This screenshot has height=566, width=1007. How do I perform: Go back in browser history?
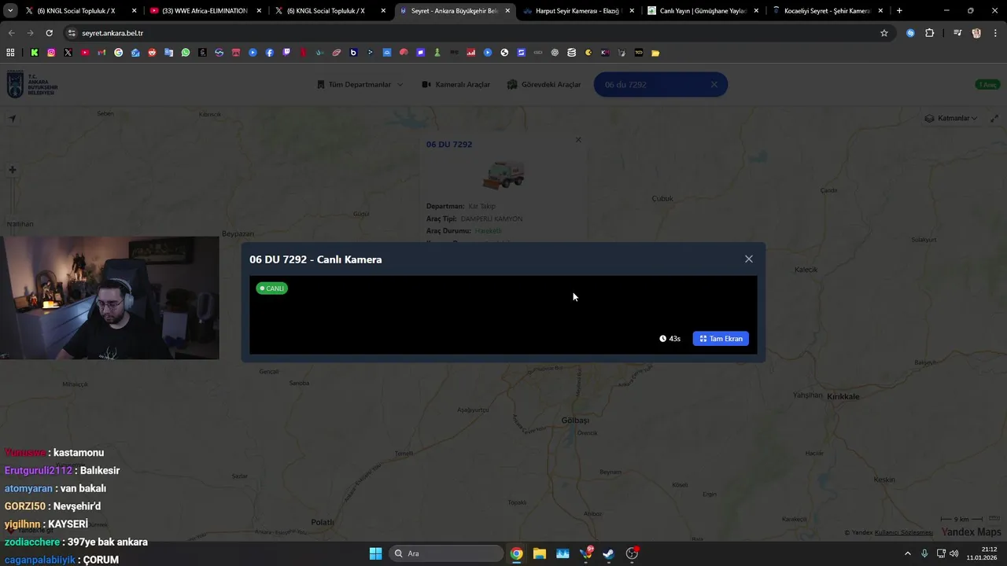click(11, 33)
